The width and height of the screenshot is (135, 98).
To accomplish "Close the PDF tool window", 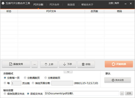I will coord(131,4).
